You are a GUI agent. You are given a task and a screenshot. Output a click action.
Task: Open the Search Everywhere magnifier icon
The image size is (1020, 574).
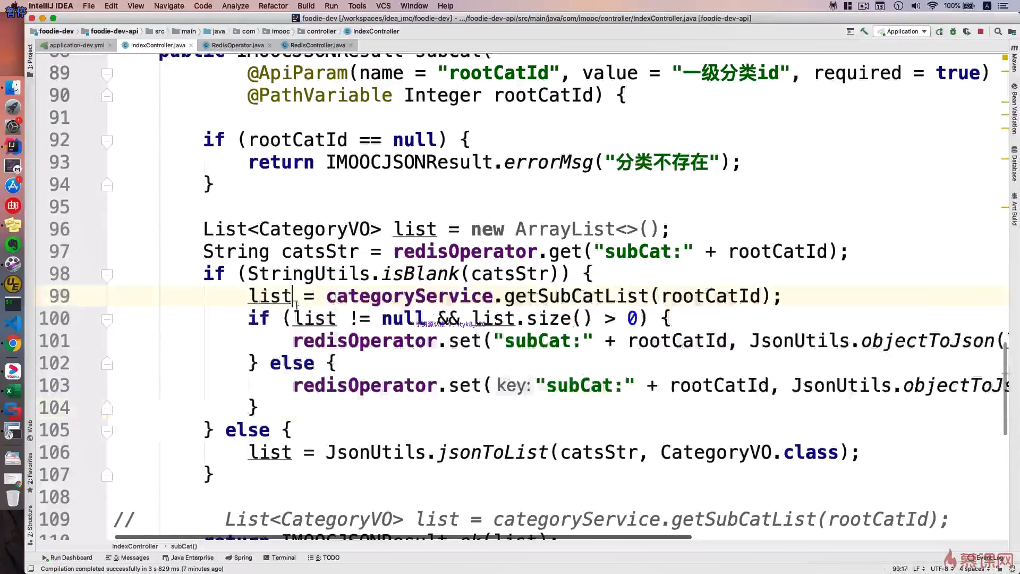[998, 31]
